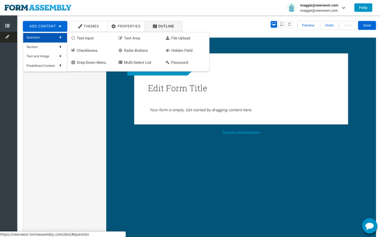380x237 pixels.
Task: Select the pencil edit icon in the sidebar
Action: pyautogui.click(x=7, y=37)
